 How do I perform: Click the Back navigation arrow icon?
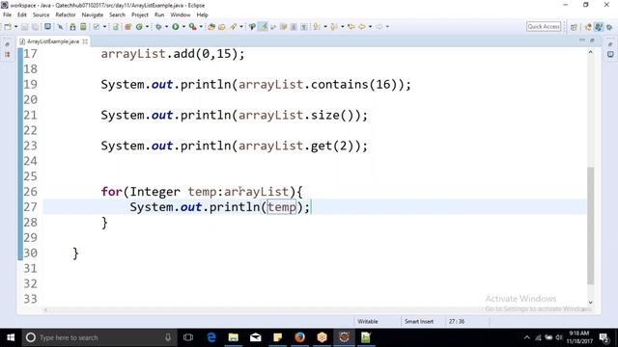[x=362, y=27]
